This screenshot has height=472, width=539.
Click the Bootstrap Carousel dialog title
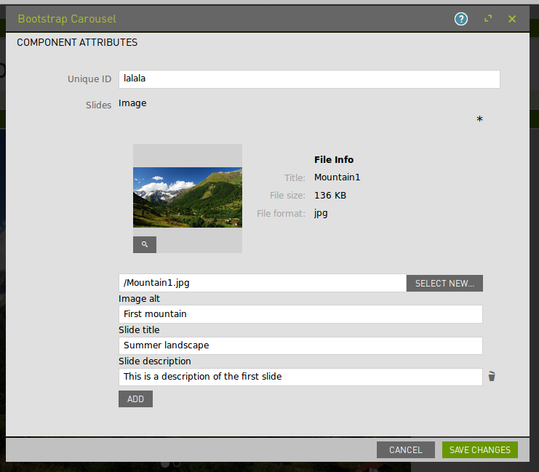(67, 19)
